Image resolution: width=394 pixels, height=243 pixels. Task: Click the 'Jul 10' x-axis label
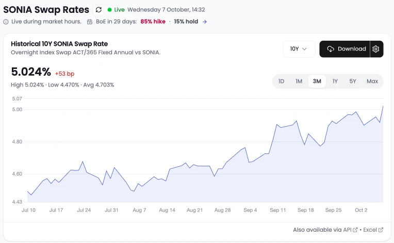(x=28, y=210)
